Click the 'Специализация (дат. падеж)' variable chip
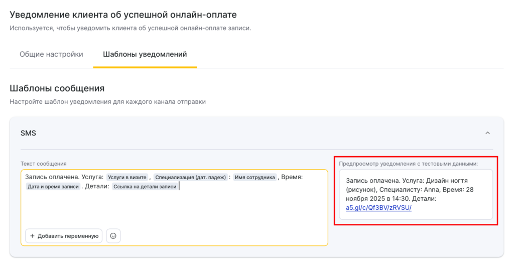This screenshot has height=267, width=514. tap(190, 177)
